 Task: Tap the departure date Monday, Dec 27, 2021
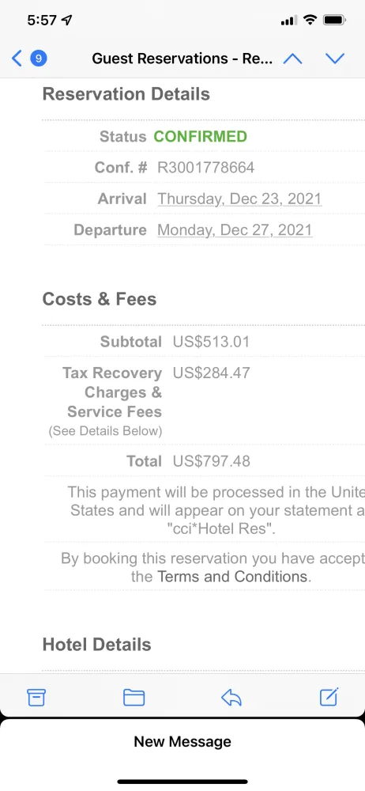click(x=235, y=230)
